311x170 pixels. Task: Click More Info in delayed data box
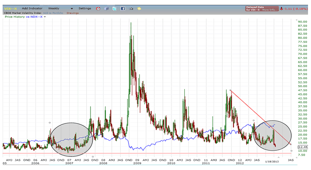270,9
